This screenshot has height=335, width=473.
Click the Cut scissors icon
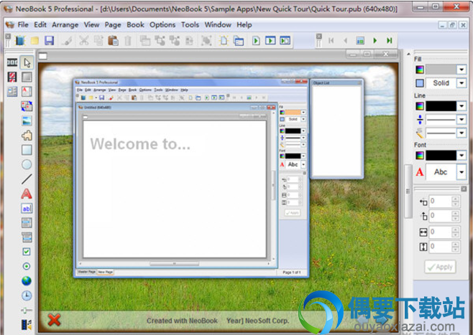(x=84, y=40)
